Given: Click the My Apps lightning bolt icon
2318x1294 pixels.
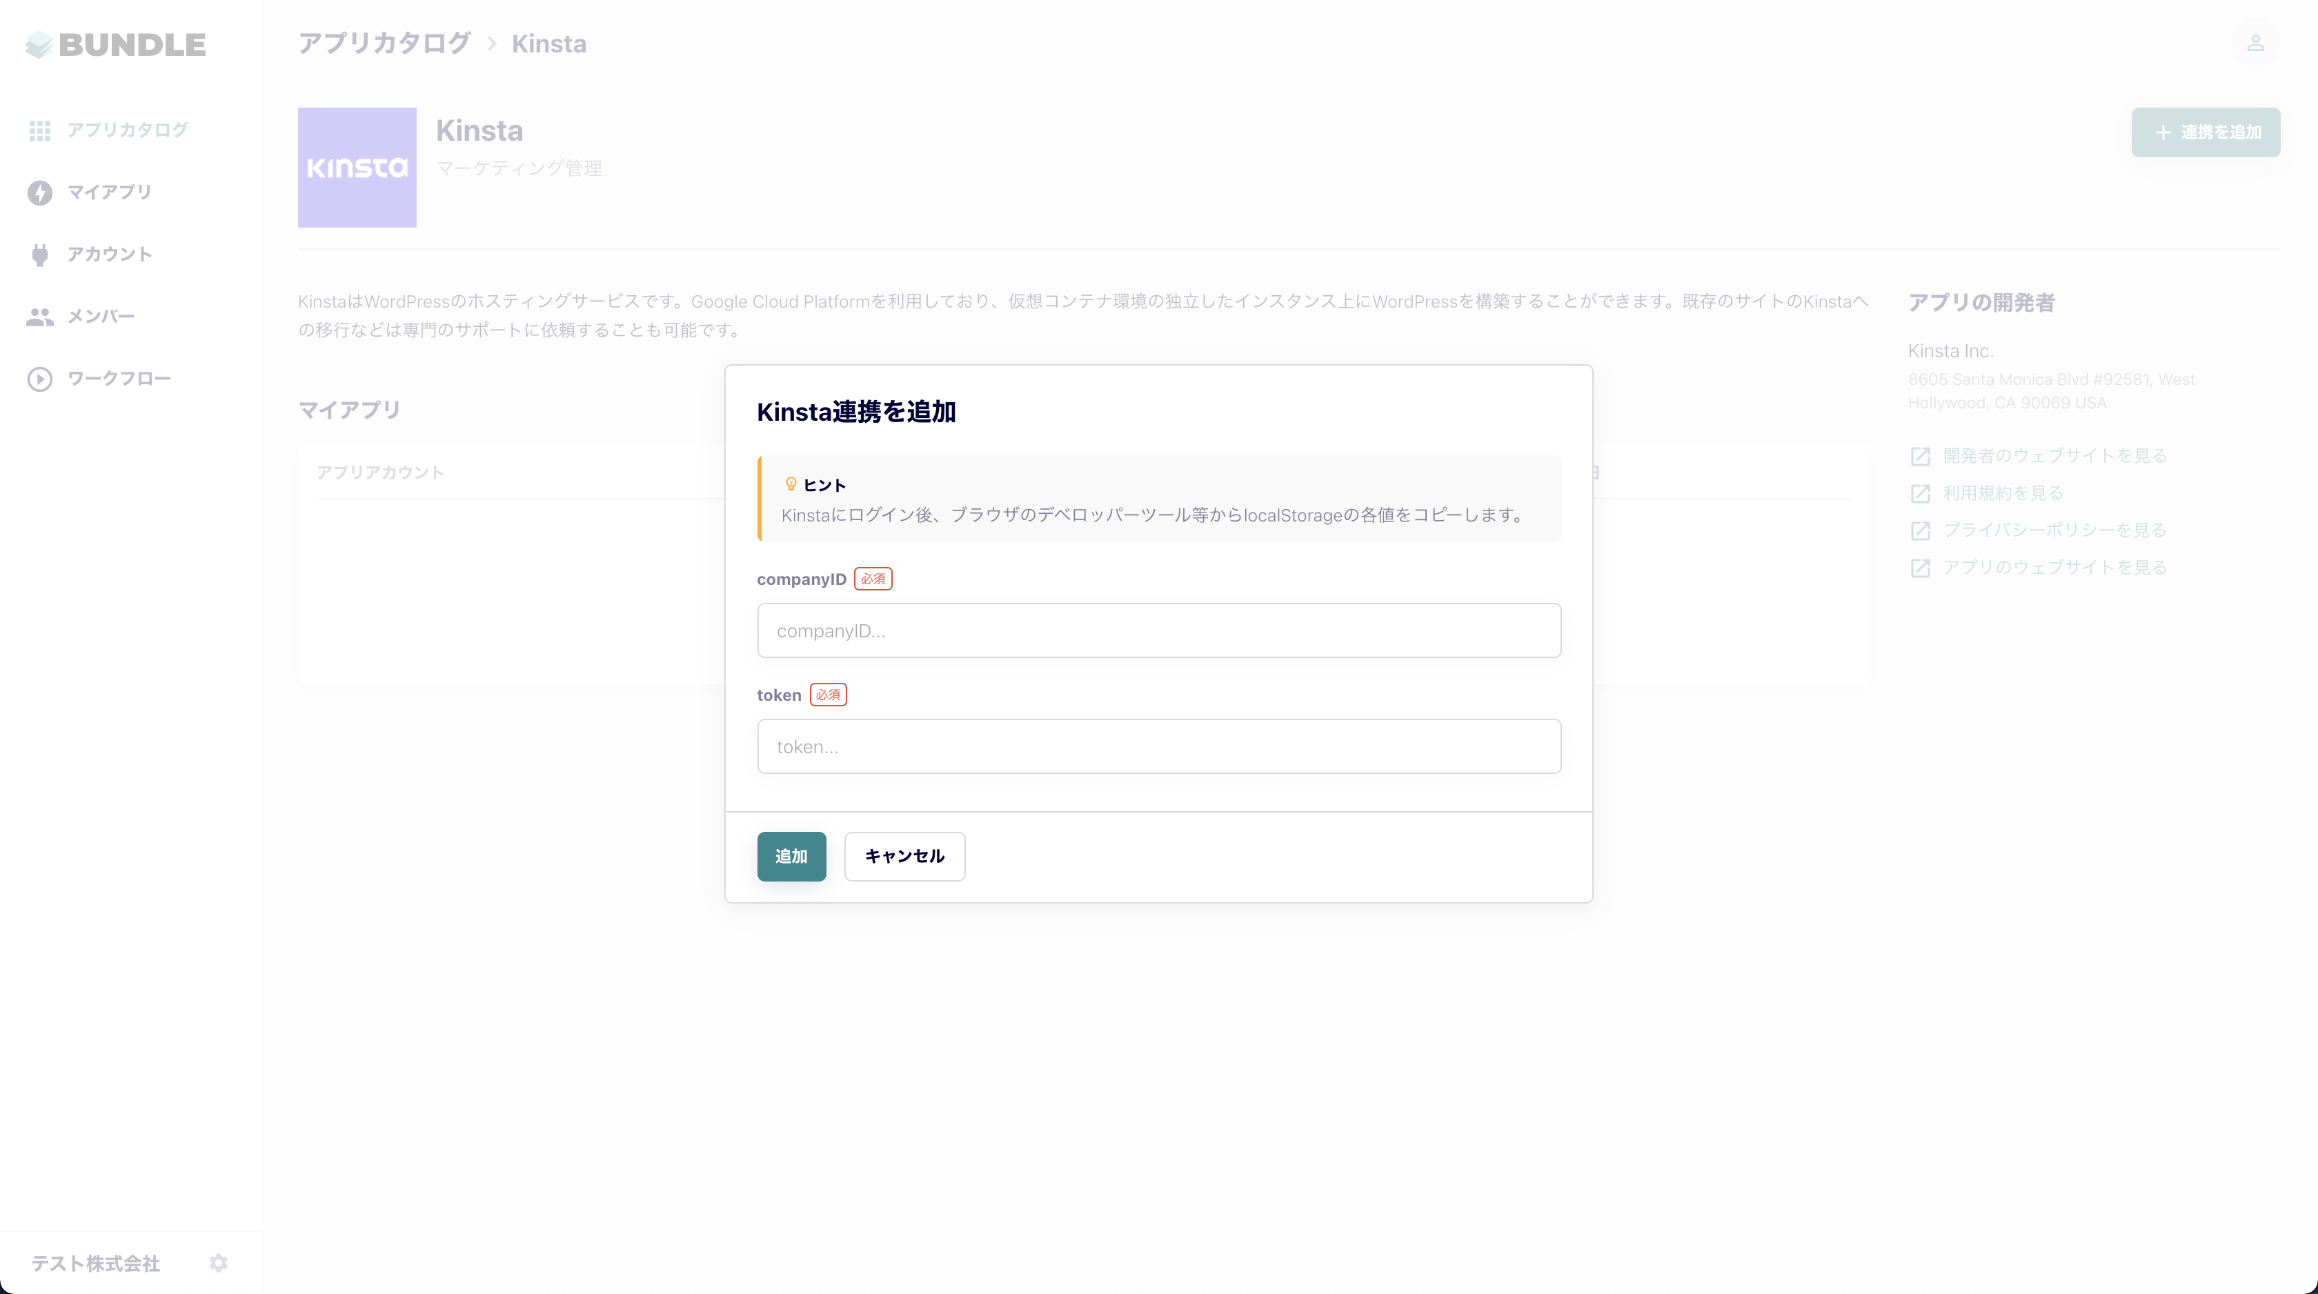Looking at the screenshot, I should tap(39, 192).
